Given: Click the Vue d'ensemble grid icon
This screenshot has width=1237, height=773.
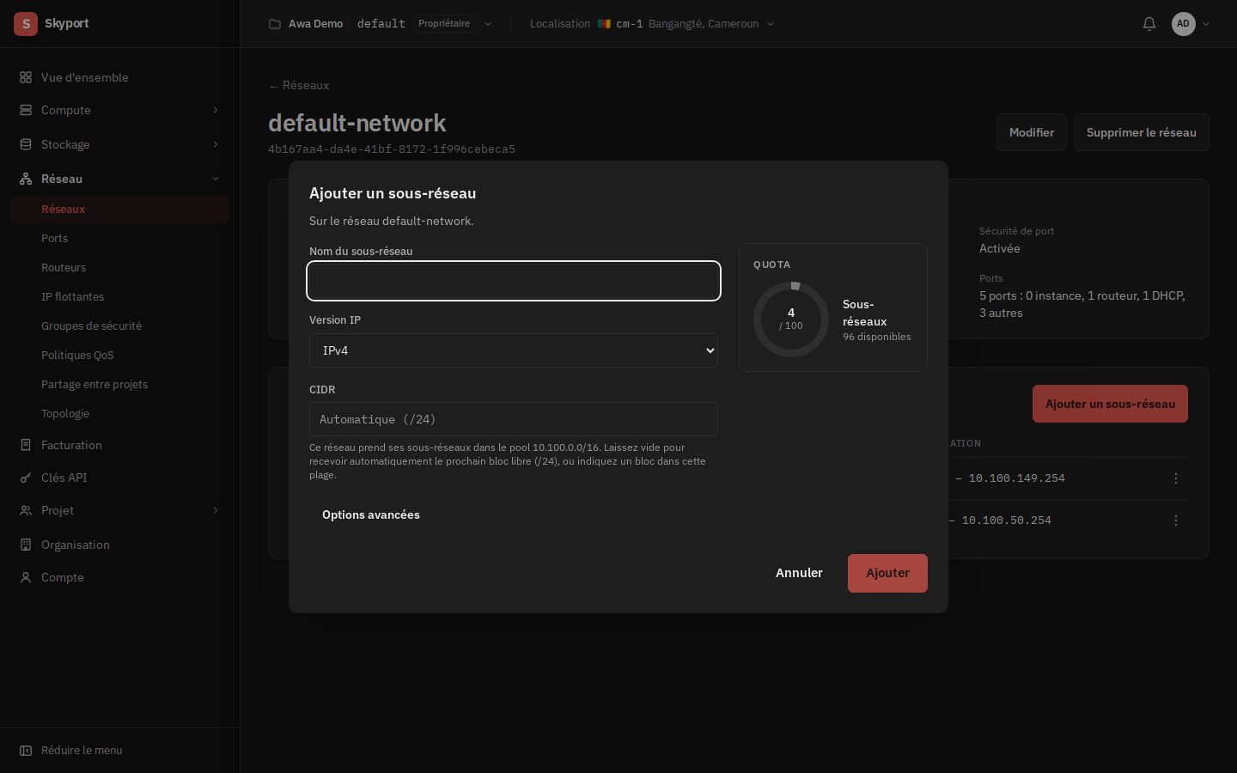Looking at the screenshot, I should (26, 77).
